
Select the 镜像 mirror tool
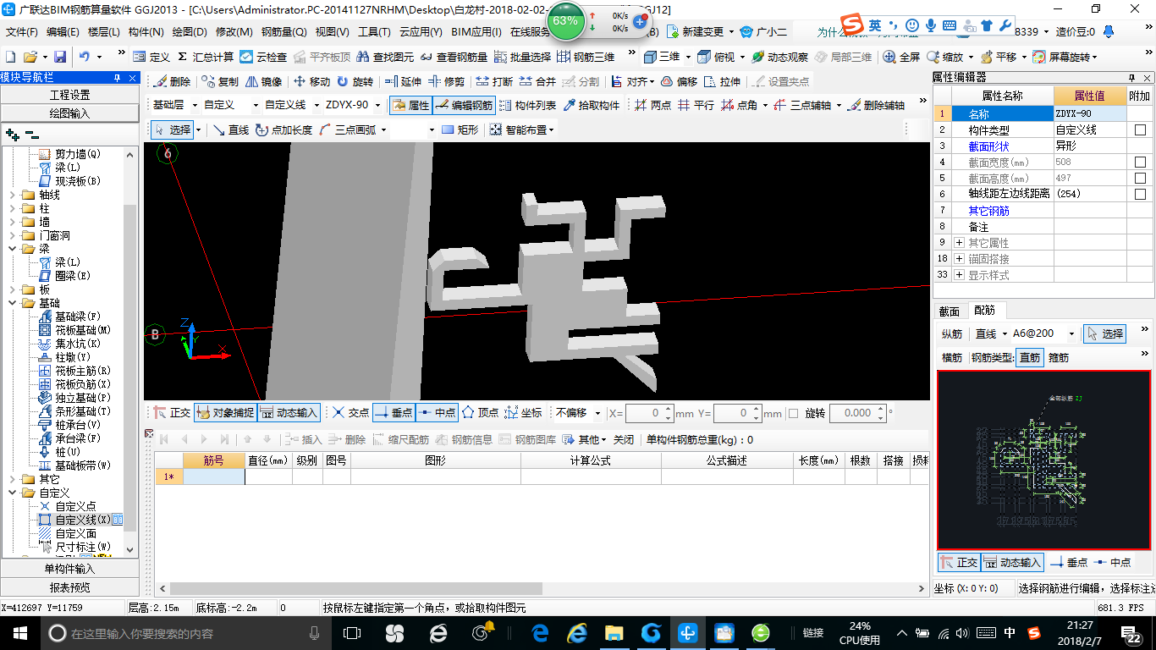[x=264, y=82]
